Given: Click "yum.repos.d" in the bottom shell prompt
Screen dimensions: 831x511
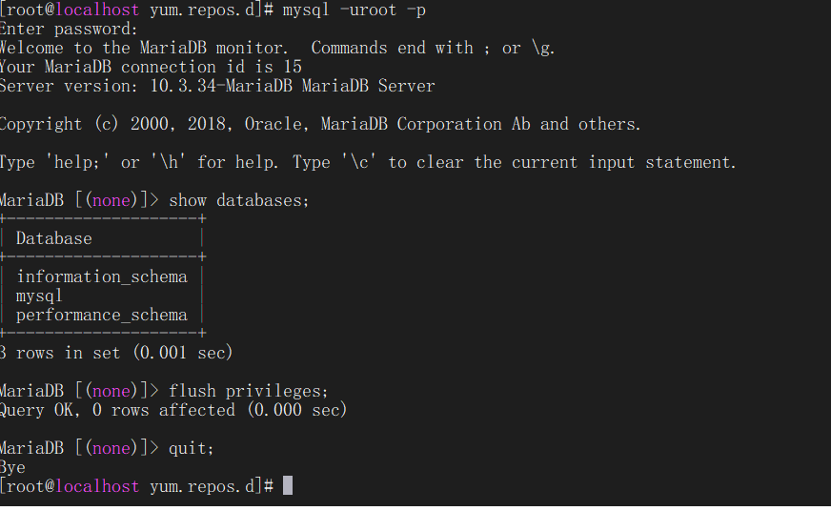Looking at the screenshot, I should tap(201, 486).
